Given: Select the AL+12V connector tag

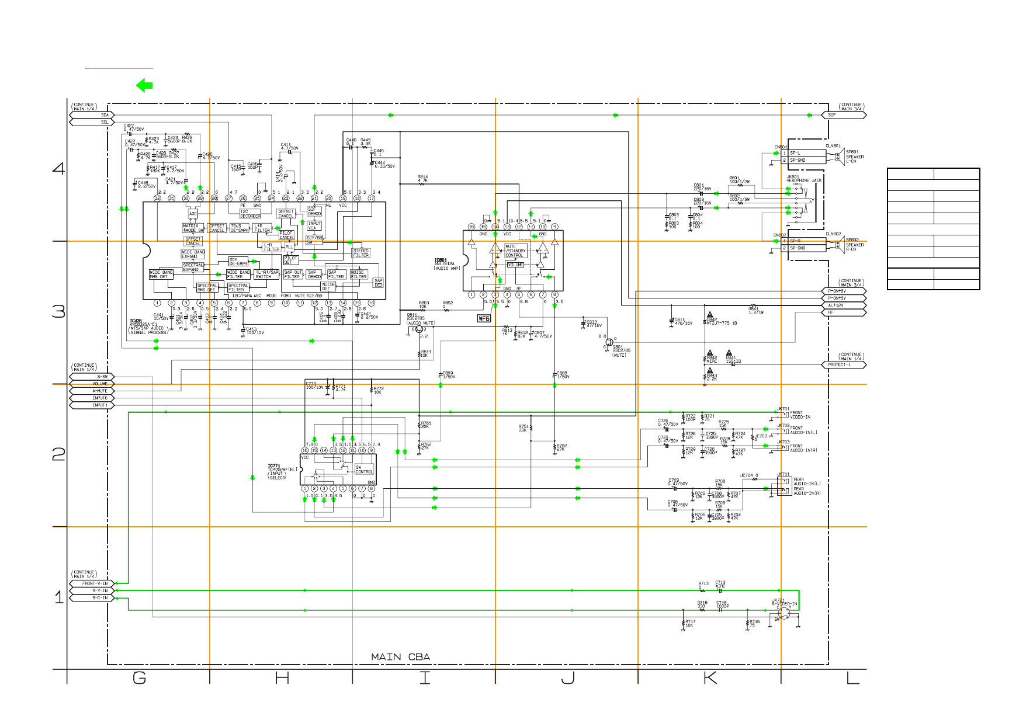Looking at the screenshot, I should (x=844, y=305).
